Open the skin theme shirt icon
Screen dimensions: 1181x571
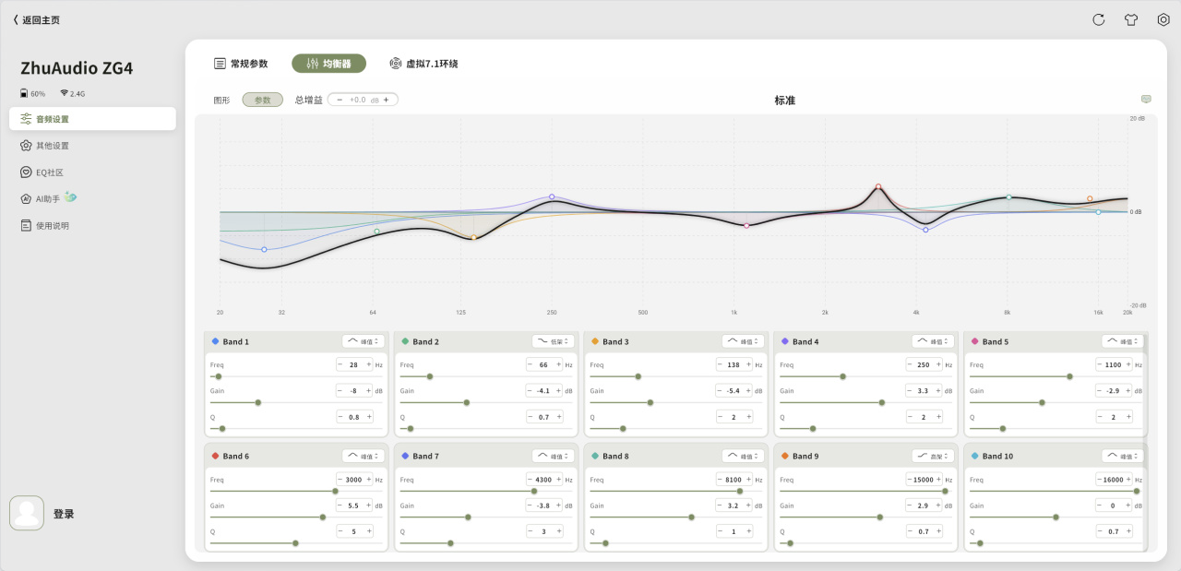coord(1131,19)
